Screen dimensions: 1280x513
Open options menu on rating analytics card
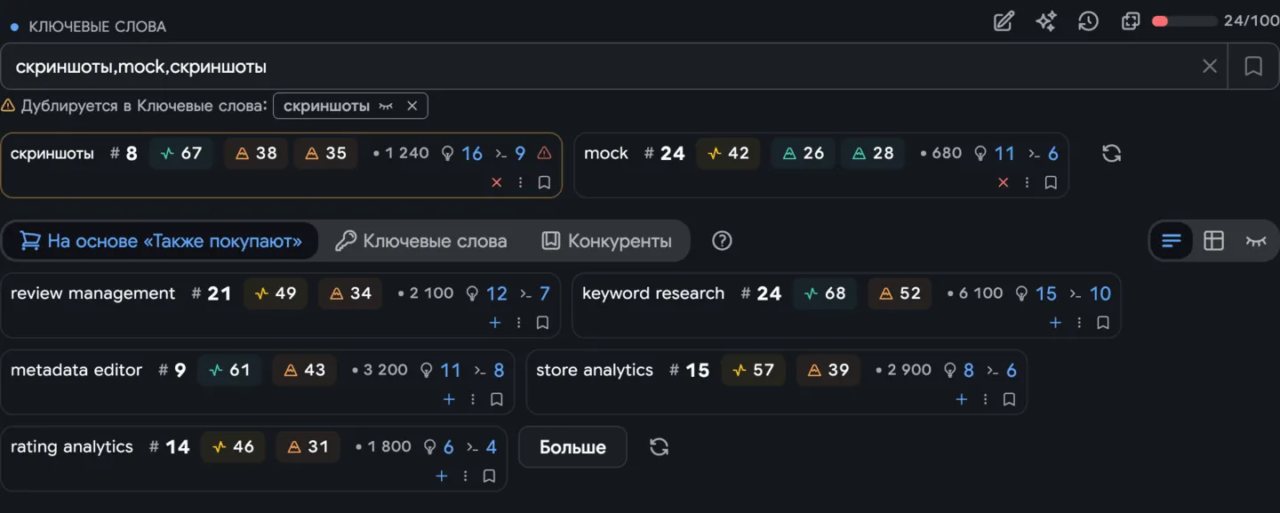(465, 476)
